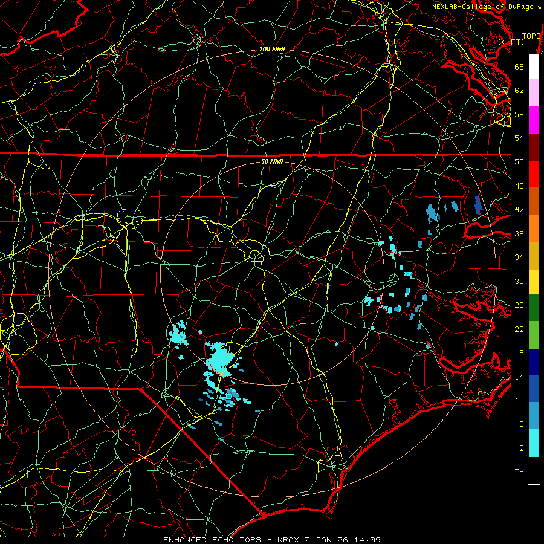Click the '6' legend value label
544x544 pixels.
522,424
